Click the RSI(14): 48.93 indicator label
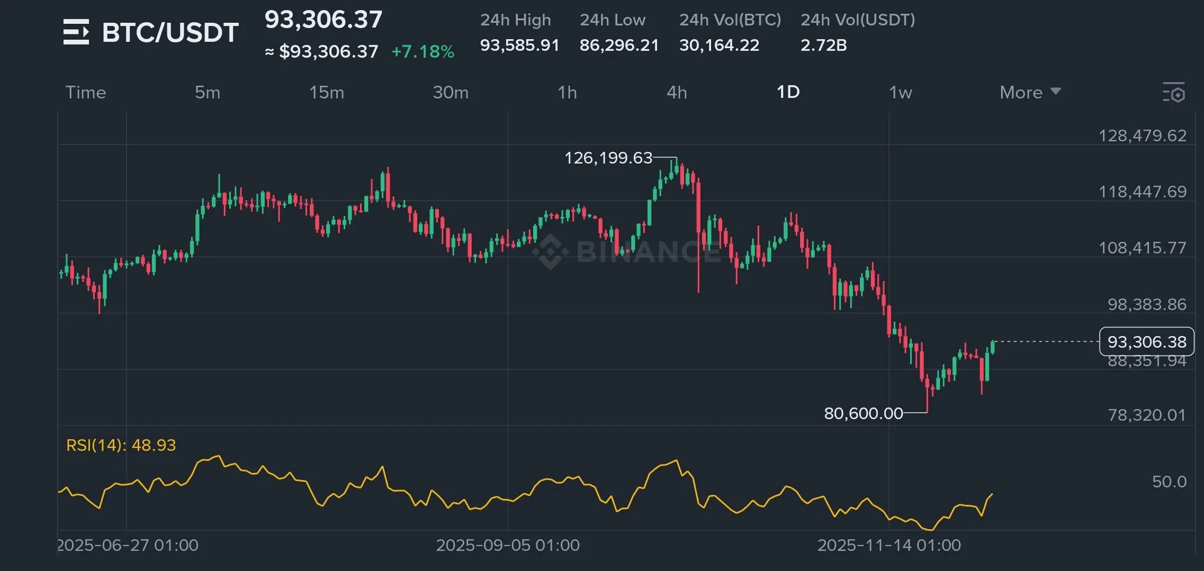This screenshot has width=1204, height=571. [121, 445]
